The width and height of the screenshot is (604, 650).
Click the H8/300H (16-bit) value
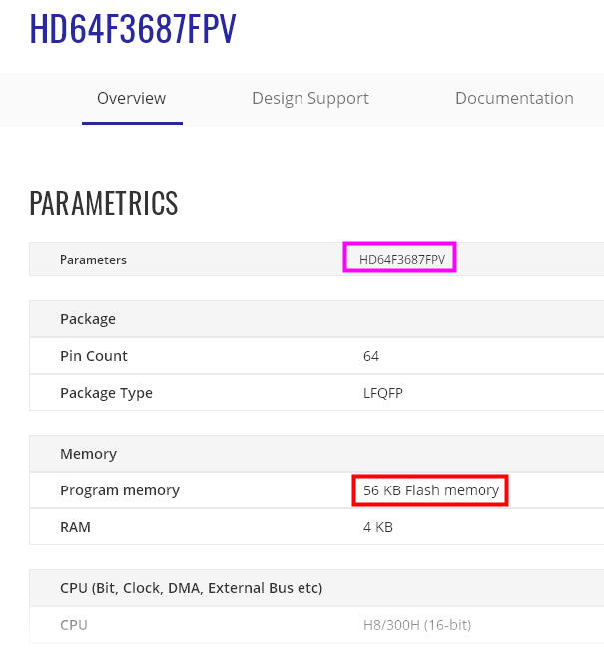(x=416, y=625)
